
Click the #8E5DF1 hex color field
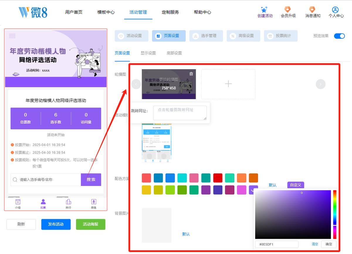pyautogui.click(x=277, y=244)
